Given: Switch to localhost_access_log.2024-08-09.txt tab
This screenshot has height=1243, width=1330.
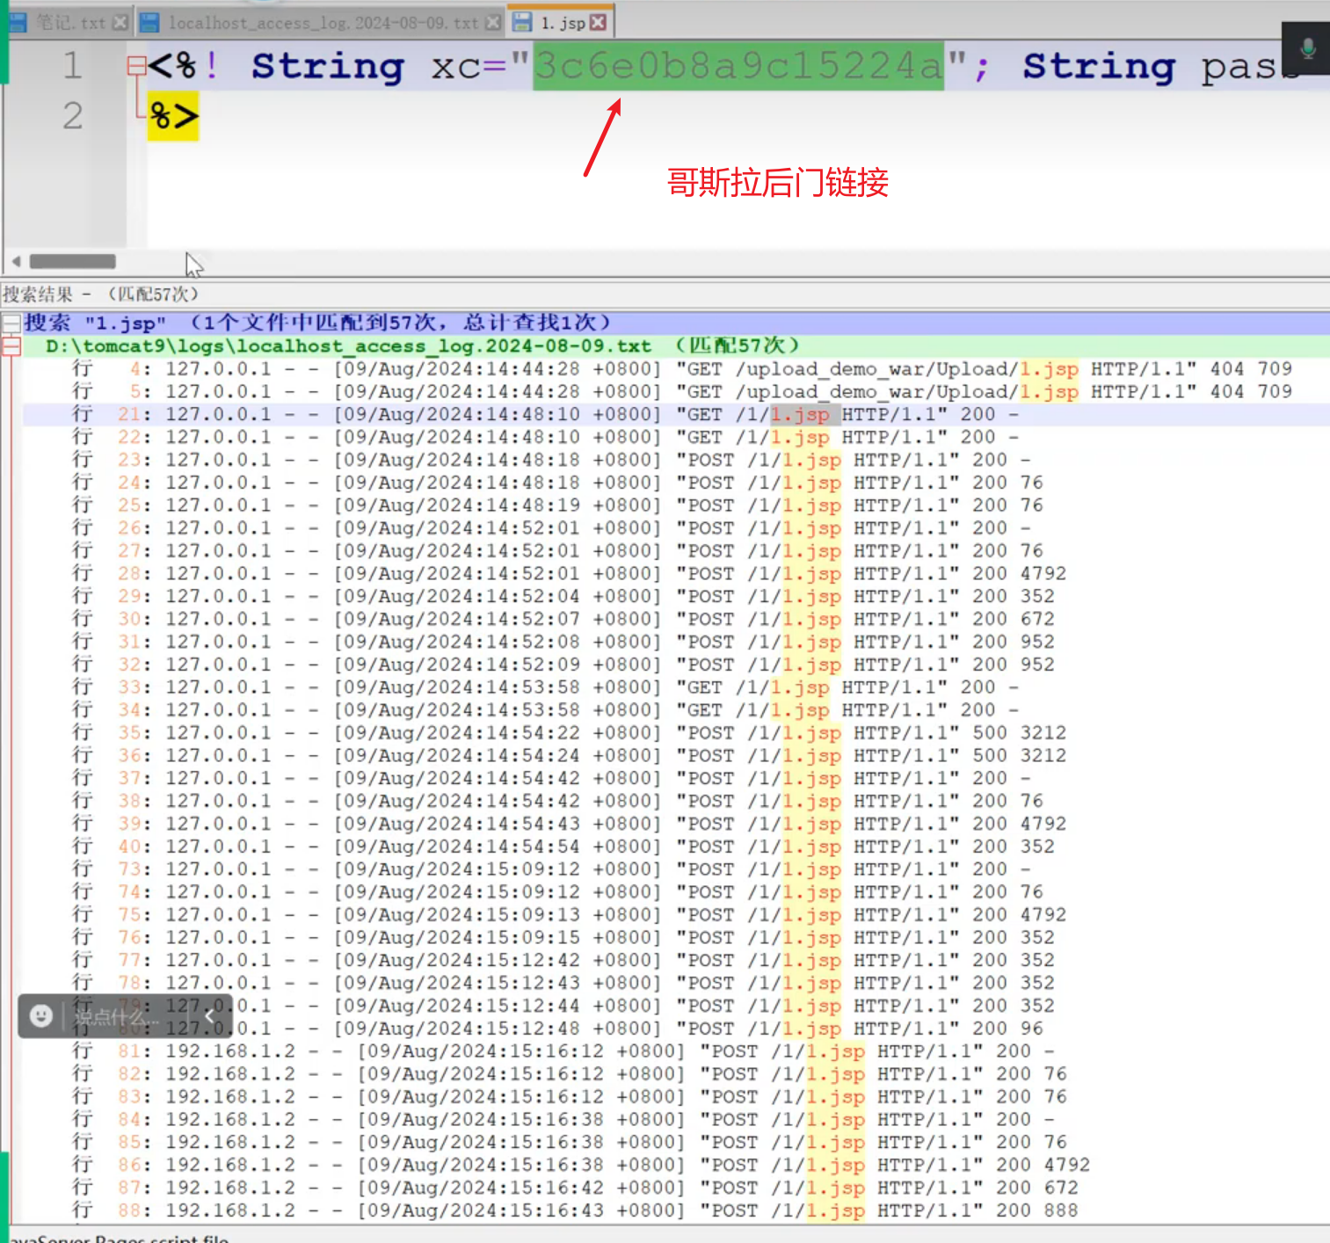Looking at the screenshot, I should tap(323, 23).
